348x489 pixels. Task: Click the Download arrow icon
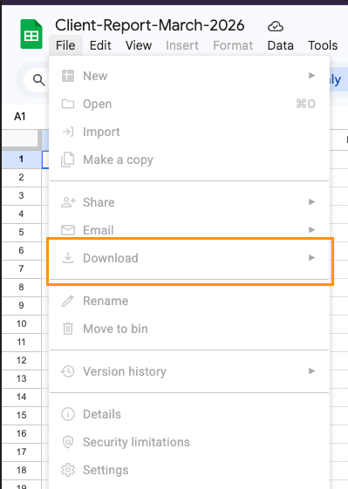point(68,258)
